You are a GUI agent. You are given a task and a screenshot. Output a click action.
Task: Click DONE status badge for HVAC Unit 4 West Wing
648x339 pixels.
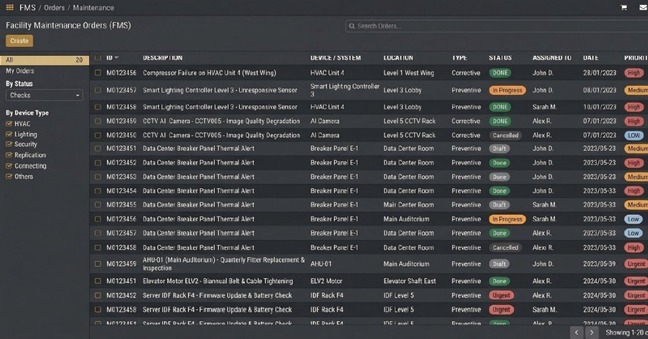tap(500, 73)
